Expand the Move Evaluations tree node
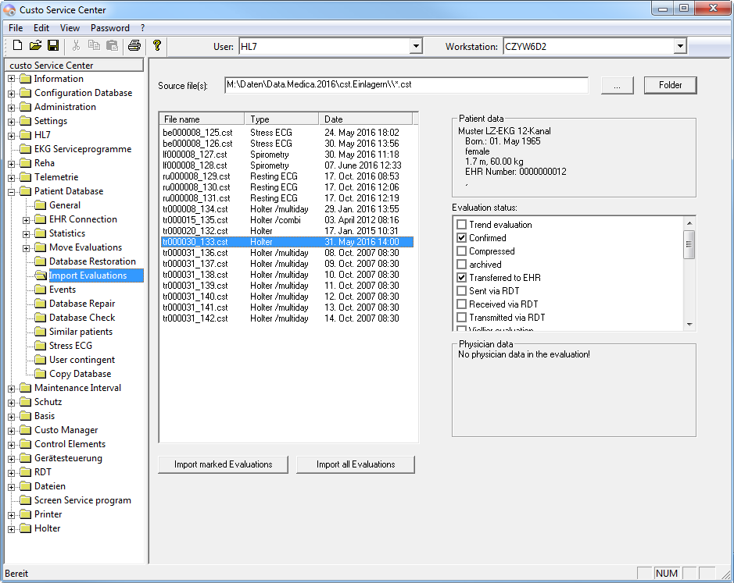734x583 pixels. 27,247
